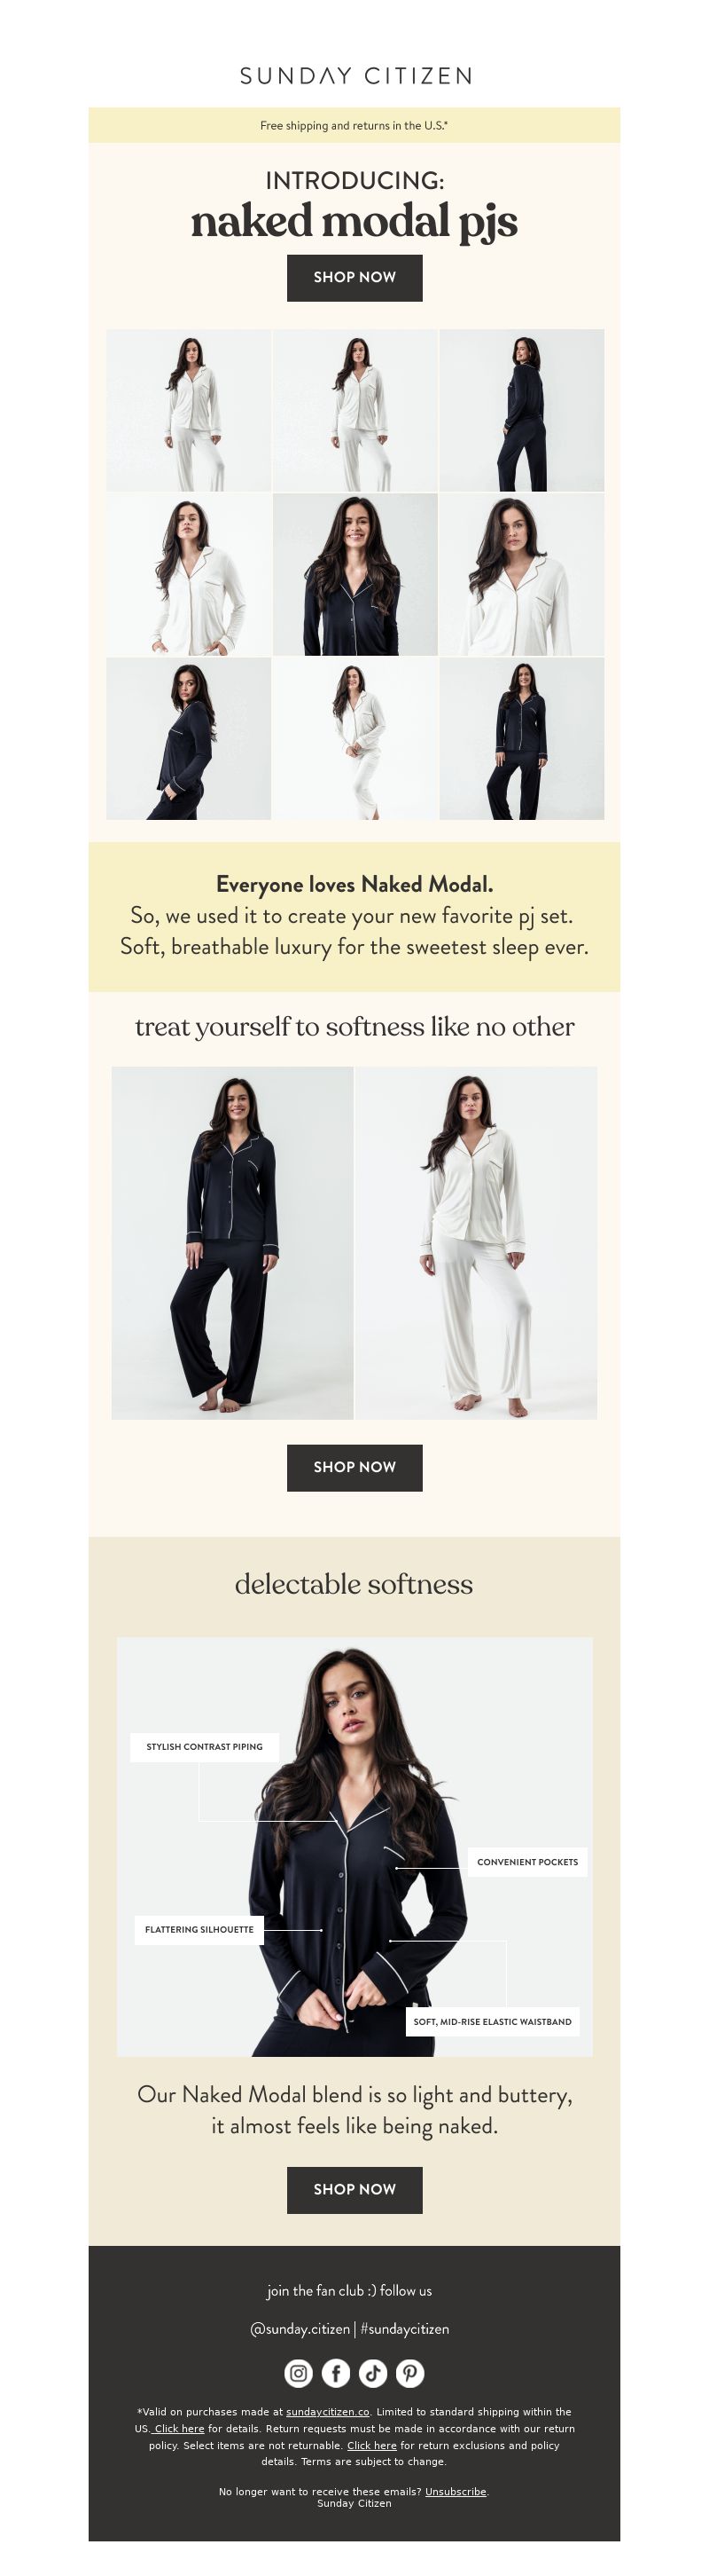Screen dimensions: 709x2576
Task: Open the Facebook icon in footer
Action: 336,2373
